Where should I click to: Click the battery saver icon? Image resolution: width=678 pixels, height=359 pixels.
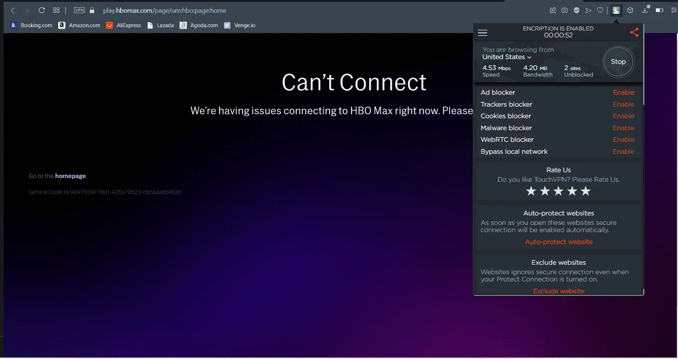[x=659, y=10]
